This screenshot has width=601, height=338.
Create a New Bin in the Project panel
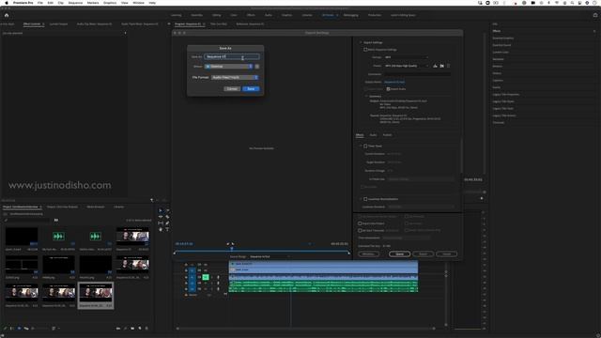(x=132, y=329)
